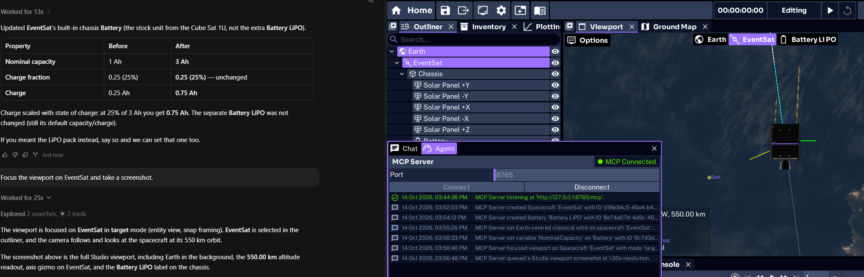The height and width of the screenshot is (277, 864).
Task: Select Solar Panel +Y in outliner
Action: point(481,85)
